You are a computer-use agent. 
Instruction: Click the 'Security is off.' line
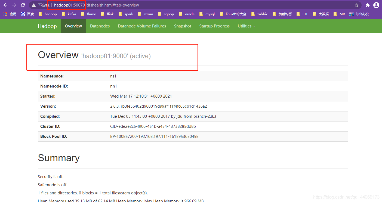tap(51, 177)
